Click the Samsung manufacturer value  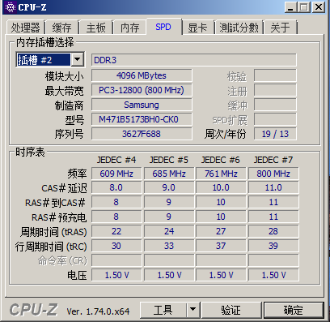click(x=142, y=105)
